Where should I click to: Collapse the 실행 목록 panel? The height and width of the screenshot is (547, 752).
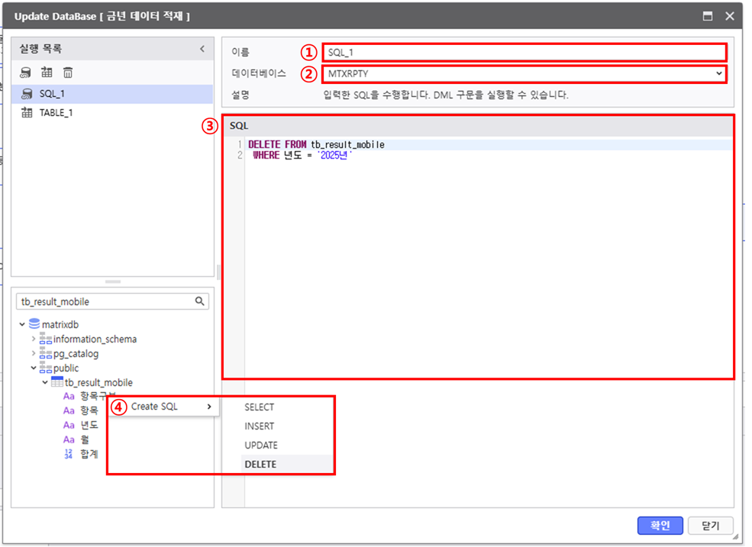pos(202,49)
